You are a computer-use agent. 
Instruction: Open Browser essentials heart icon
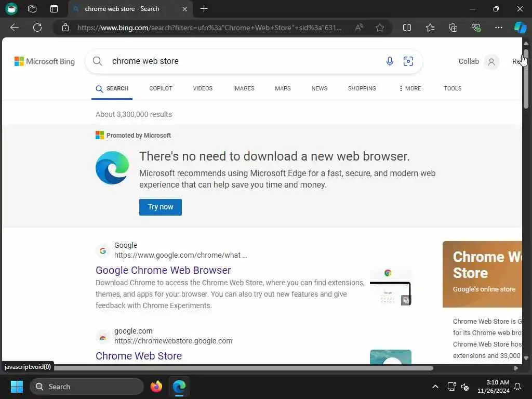click(x=476, y=28)
